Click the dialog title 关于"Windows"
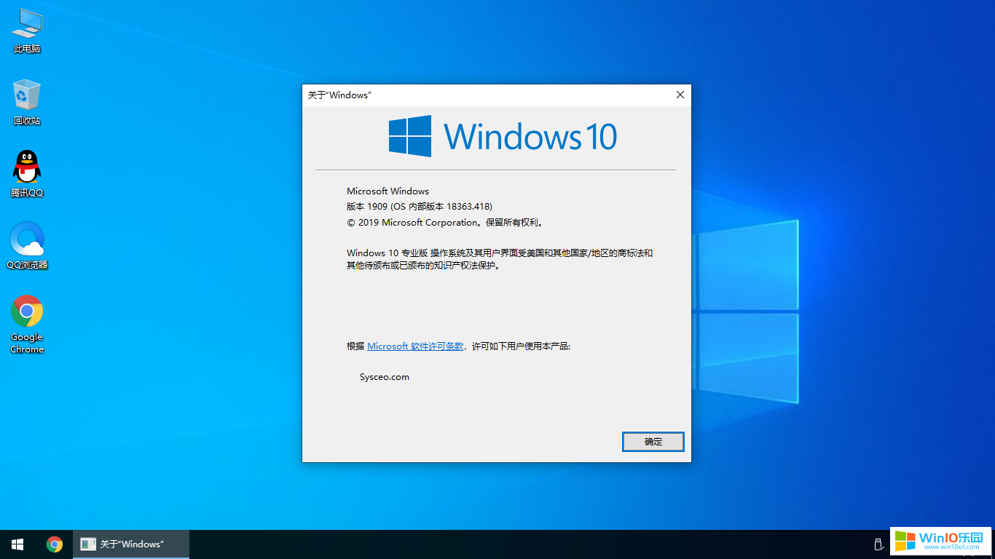The width and height of the screenshot is (995, 559). 339,95
